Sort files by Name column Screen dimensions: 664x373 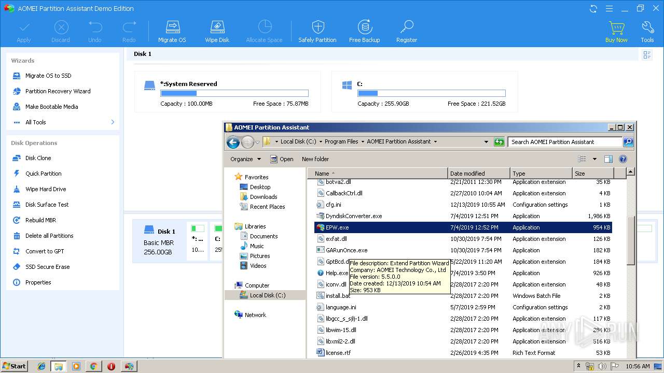click(378, 174)
